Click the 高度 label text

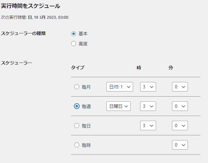pos(83,44)
